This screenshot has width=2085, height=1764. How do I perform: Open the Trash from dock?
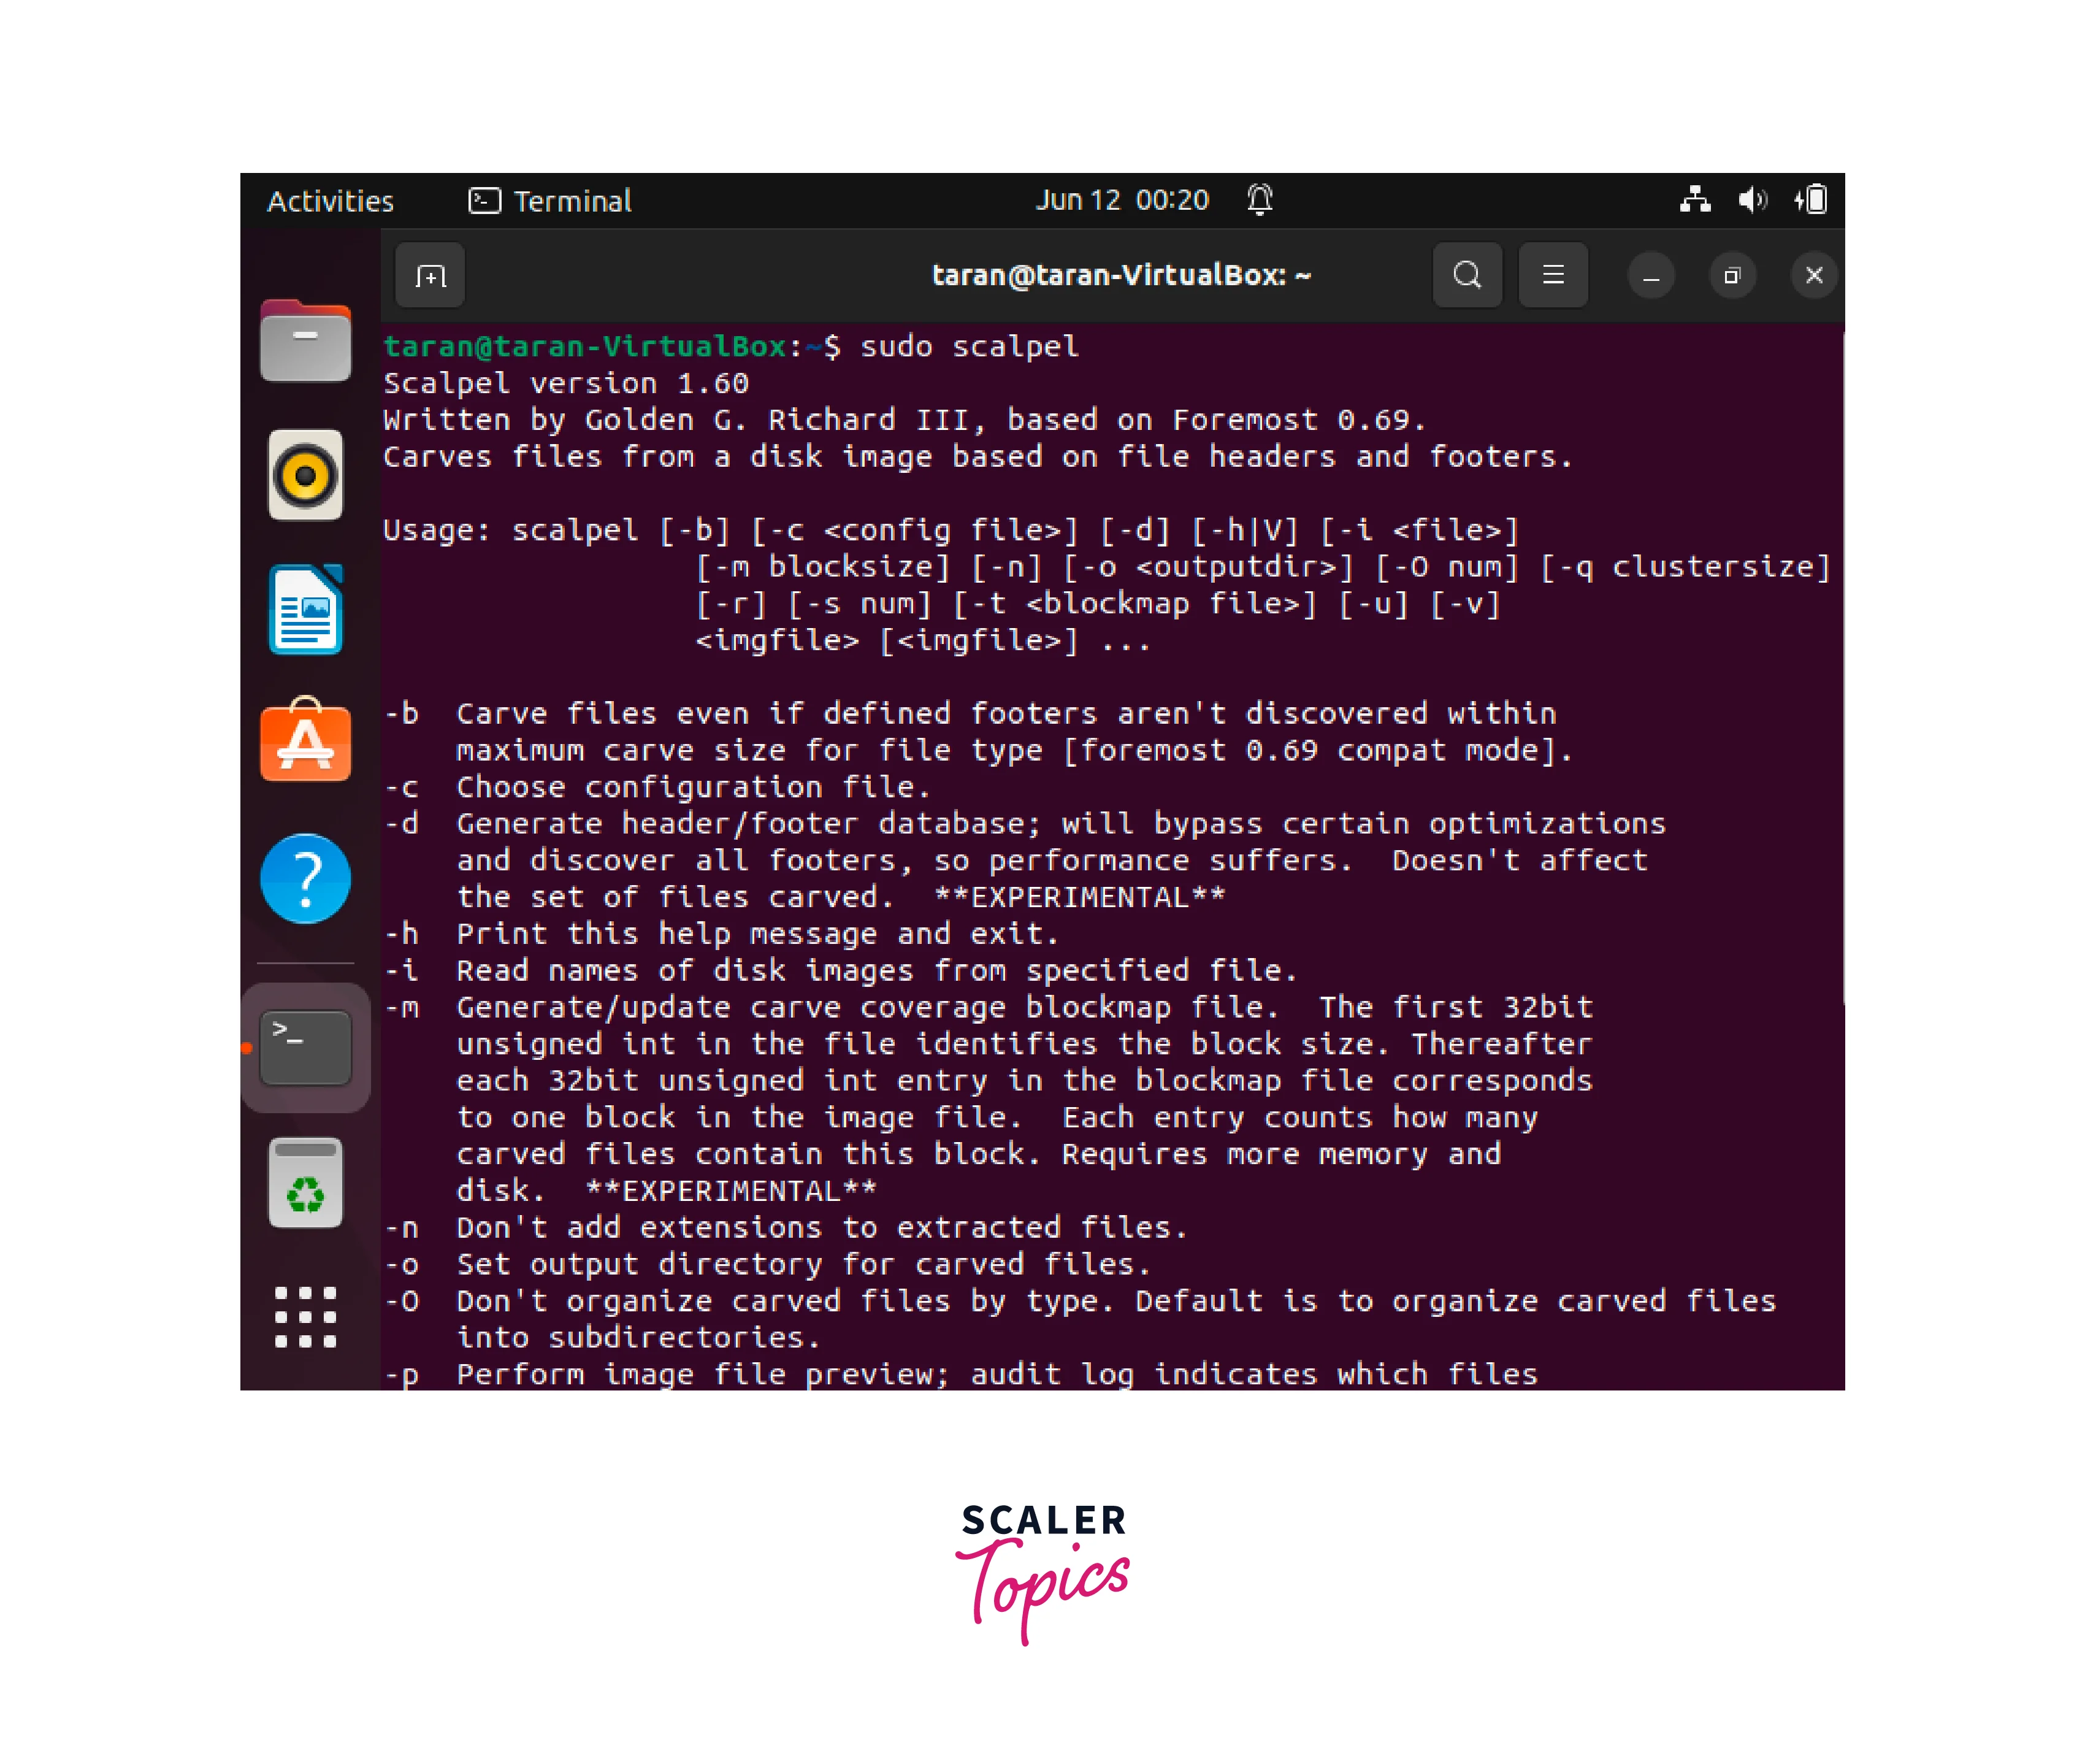click(305, 1182)
